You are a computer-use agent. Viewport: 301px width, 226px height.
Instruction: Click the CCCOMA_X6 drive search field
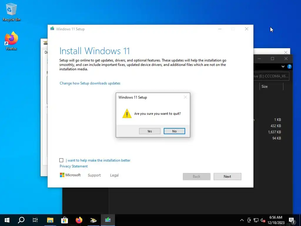click(271, 76)
